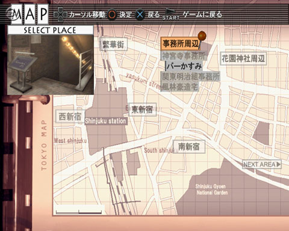Click the circle button 決定 icon
Screen dimensions: 289x231
click(112, 15)
